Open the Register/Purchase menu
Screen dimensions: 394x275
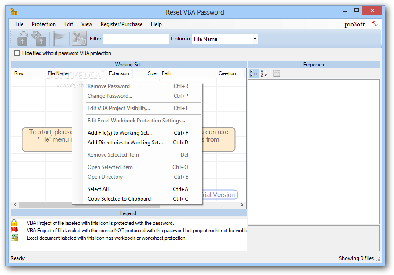pos(122,24)
